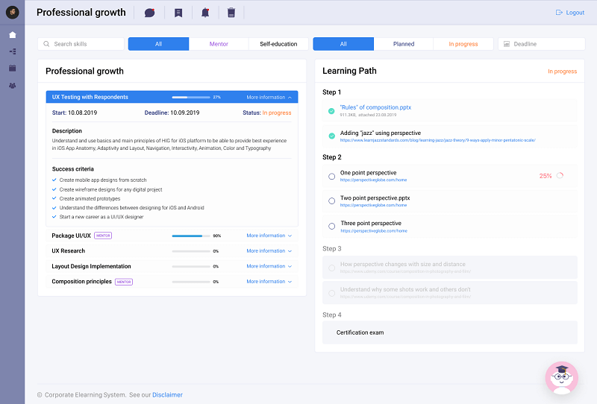597x404 pixels.
Task: Click UX Research 0% progress bar
Action: (x=191, y=251)
